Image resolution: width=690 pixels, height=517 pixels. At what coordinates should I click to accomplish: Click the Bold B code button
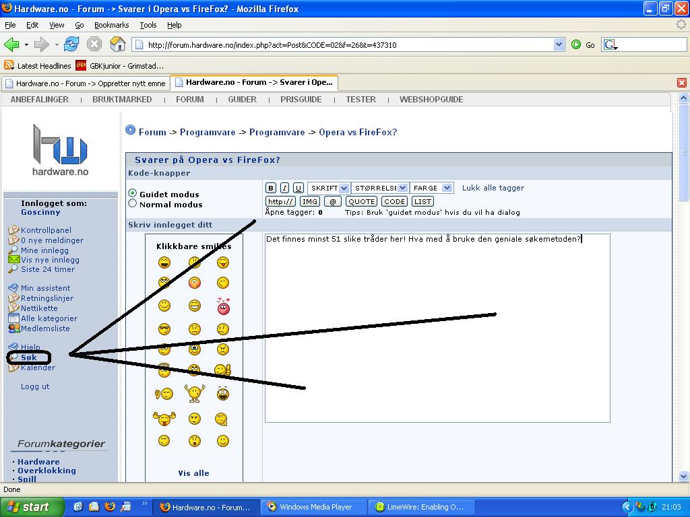point(271,188)
